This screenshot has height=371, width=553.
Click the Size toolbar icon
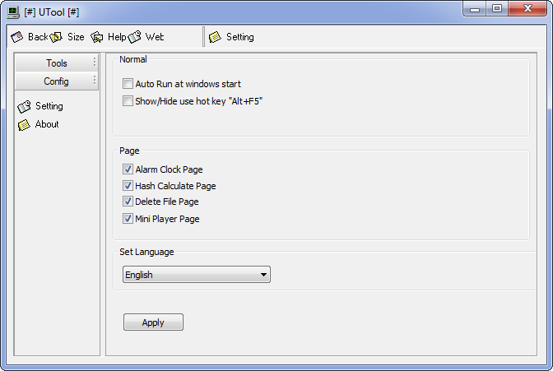tap(57, 37)
